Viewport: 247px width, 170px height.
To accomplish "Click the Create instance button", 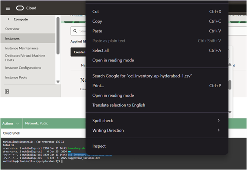I will (x=78, y=52).
